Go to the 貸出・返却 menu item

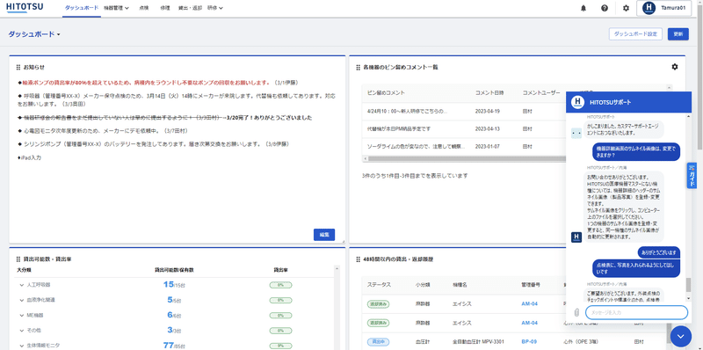tap(190, 8)
